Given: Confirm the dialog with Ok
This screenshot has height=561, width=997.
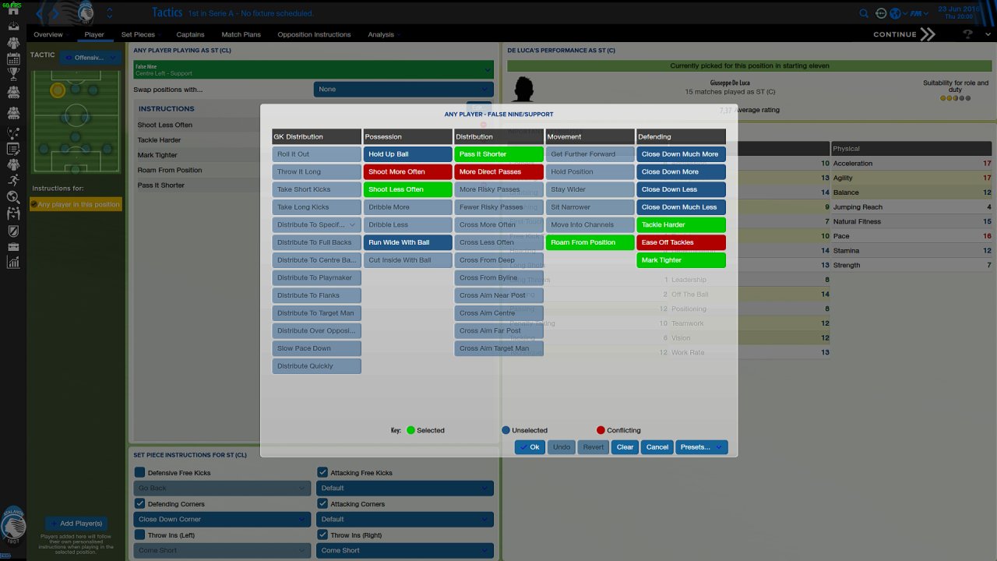Looking at the screenshot, I should pos(530,447).
